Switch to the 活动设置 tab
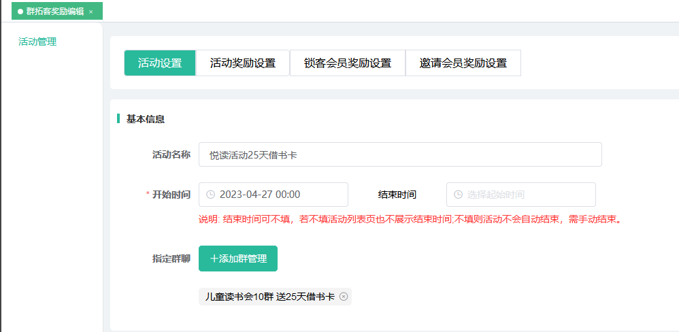Screen dimensions: 679x332 160,63
